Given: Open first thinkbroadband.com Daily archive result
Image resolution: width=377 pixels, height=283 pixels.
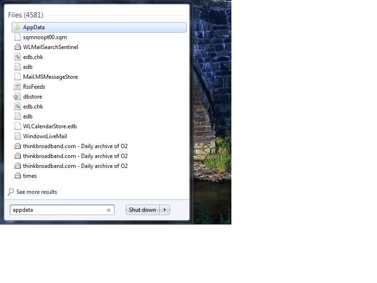Looking at the screenshot, I should (99, 146).
